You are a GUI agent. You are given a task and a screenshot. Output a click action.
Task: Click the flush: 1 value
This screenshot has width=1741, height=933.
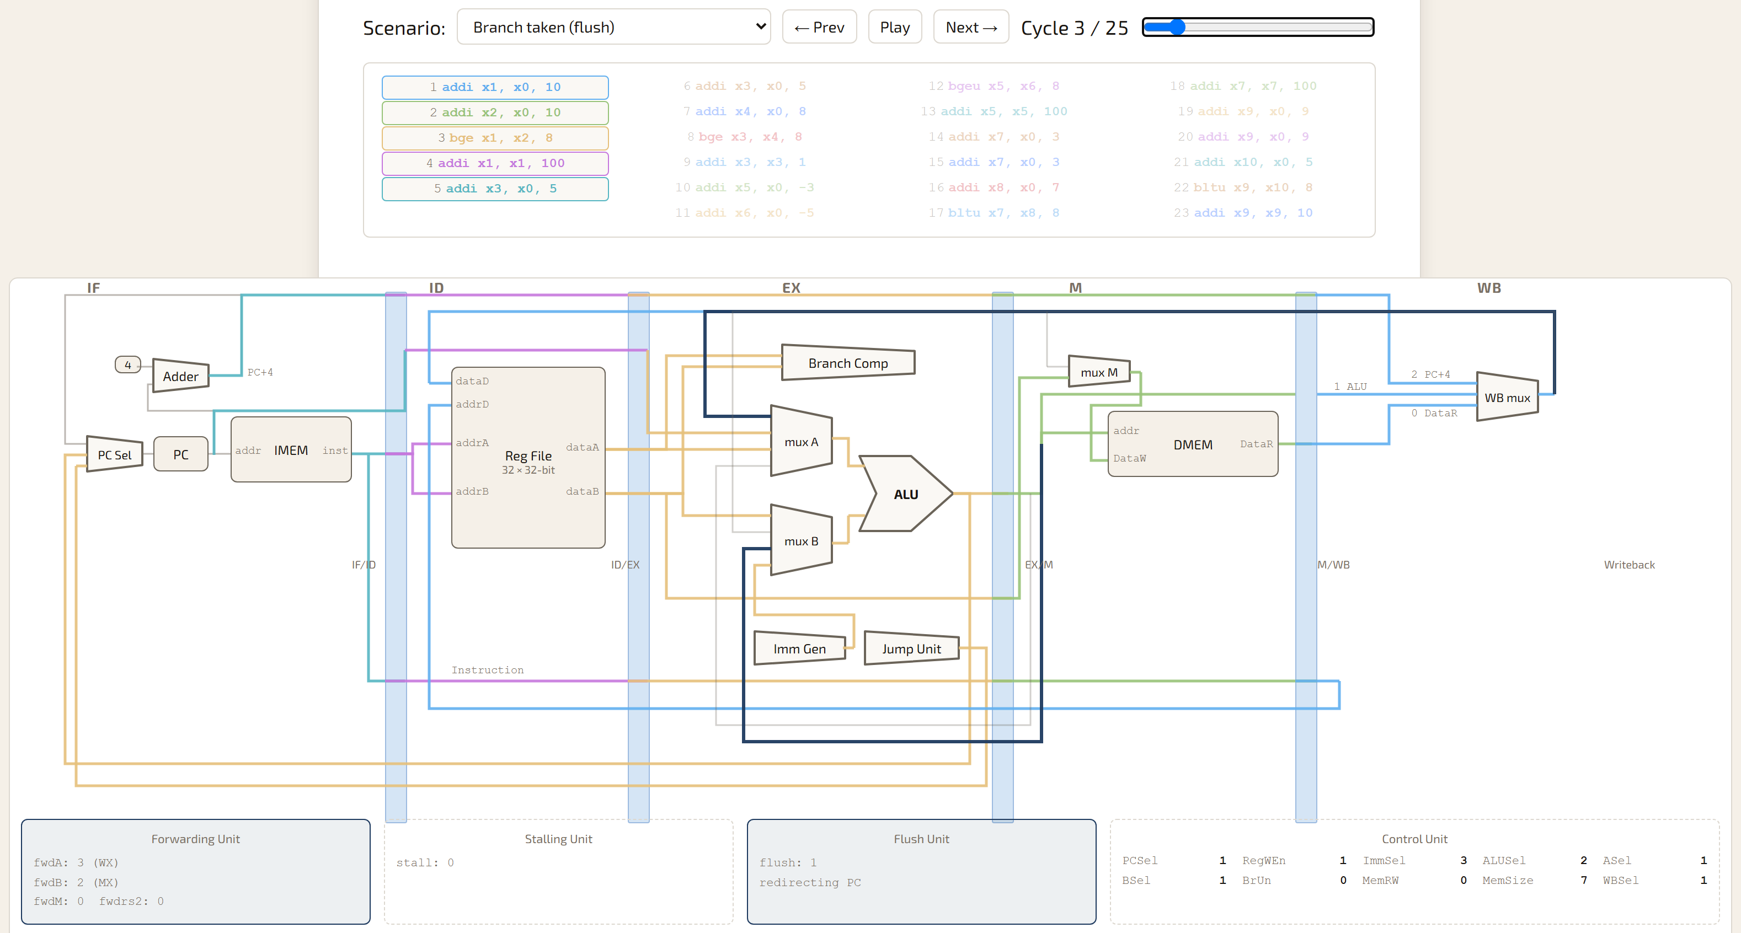[x=788, y=863]
